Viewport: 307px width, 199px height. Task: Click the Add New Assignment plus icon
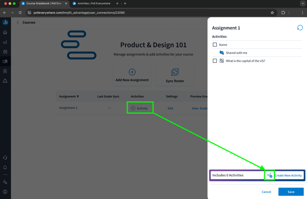click(132, 72)
